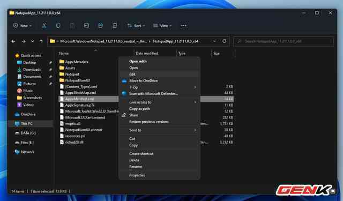Open the Sort dropdown menu
This screenshot has height=201, width=343.
pyautogui.click(x=136, y=26)
